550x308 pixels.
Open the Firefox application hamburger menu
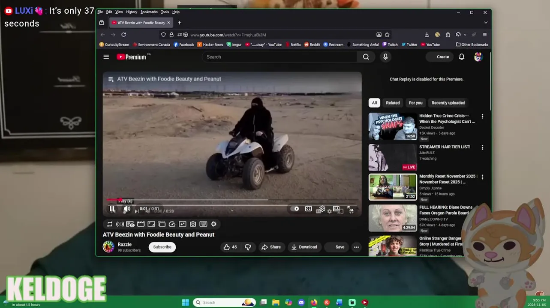tap(485, 35)
